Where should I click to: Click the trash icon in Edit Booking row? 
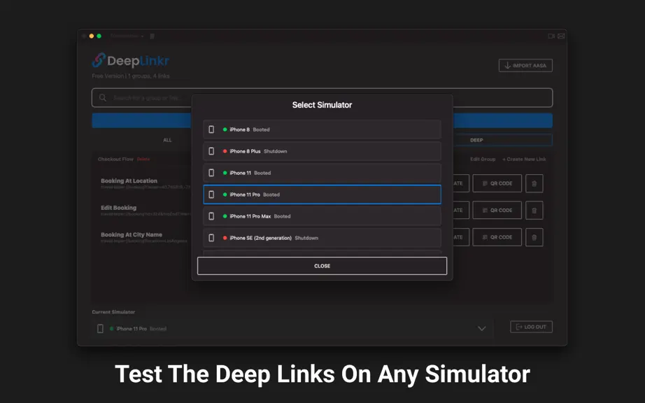pos(534,211)
